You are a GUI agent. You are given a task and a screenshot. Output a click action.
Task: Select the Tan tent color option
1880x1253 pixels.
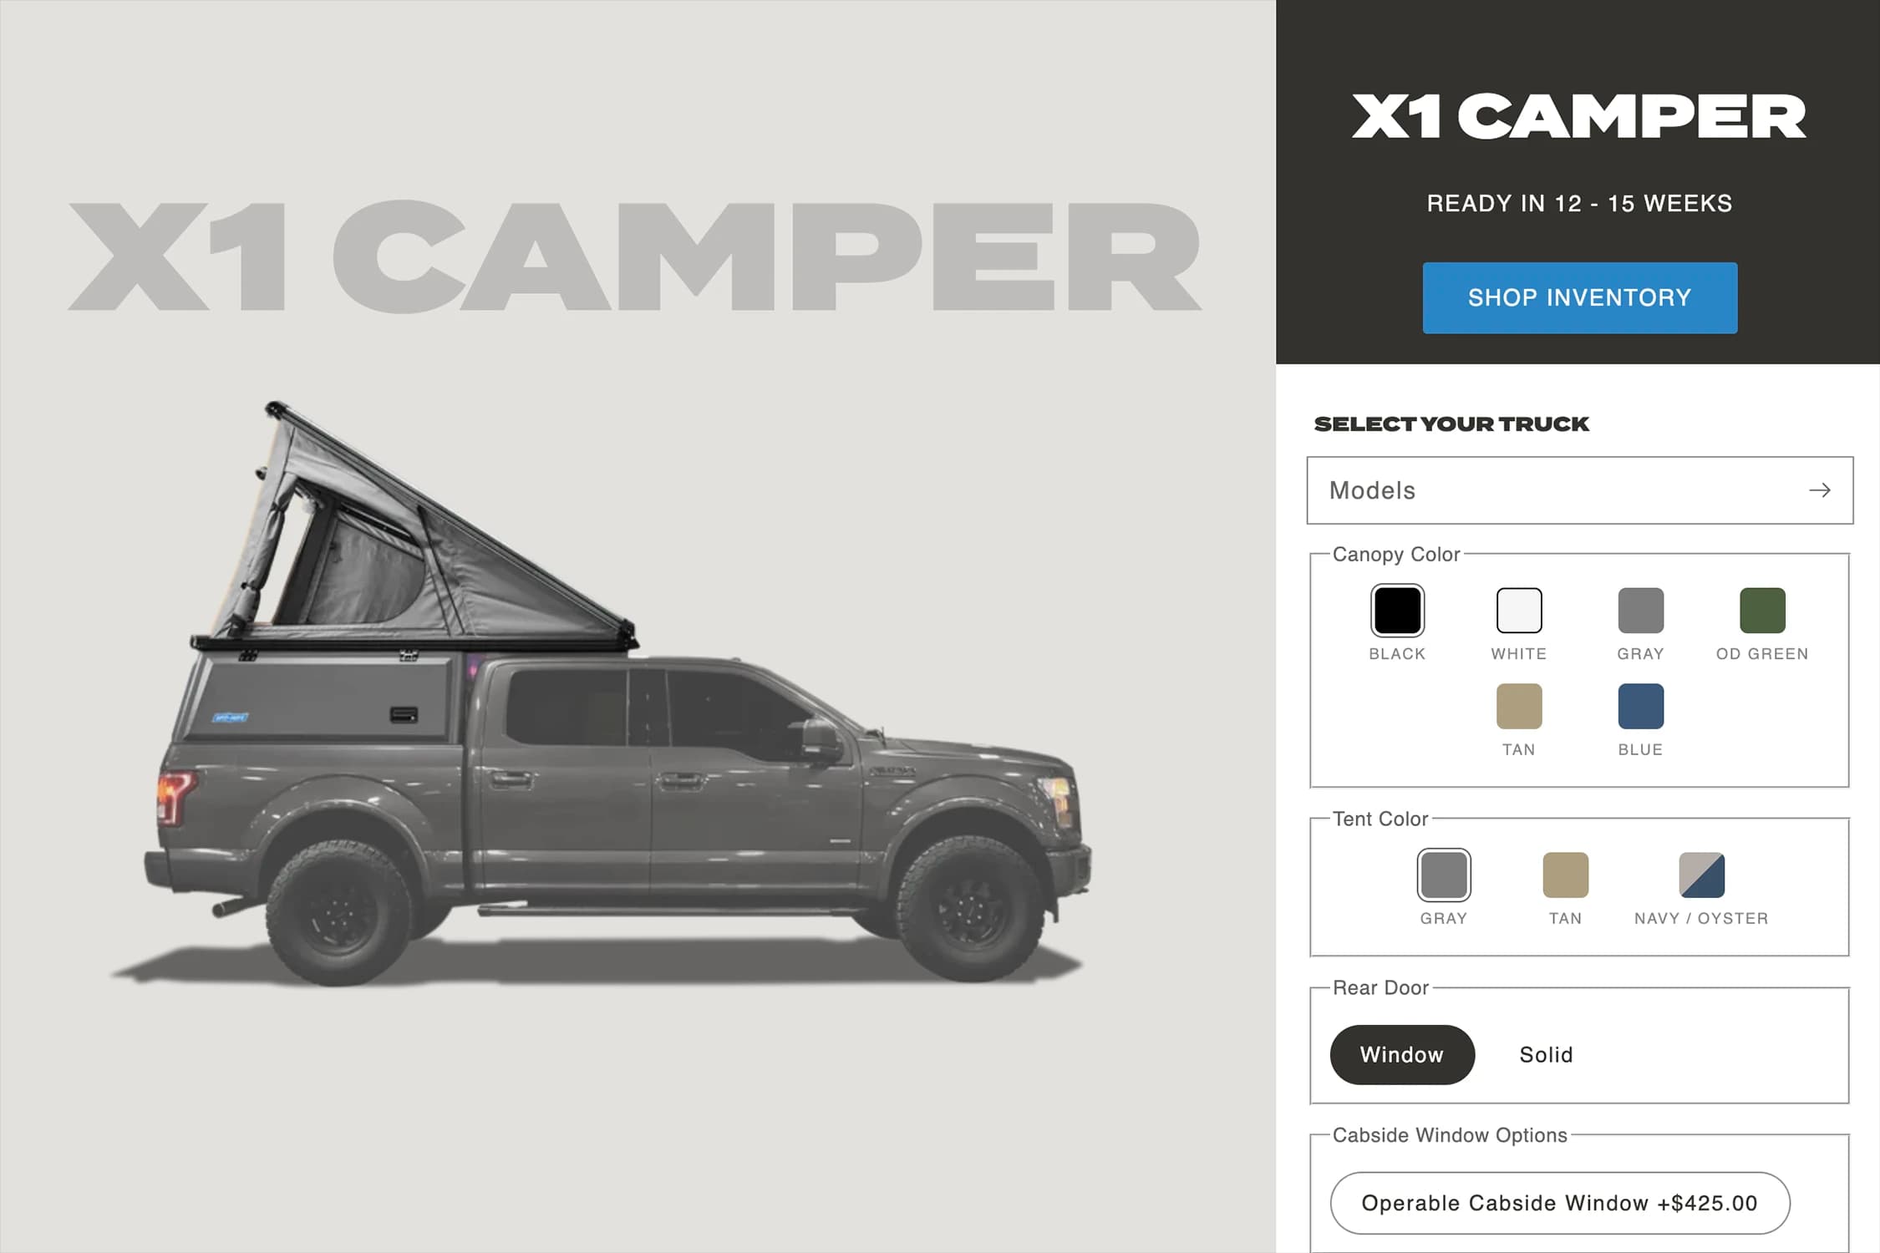[x=1562, y=874]
